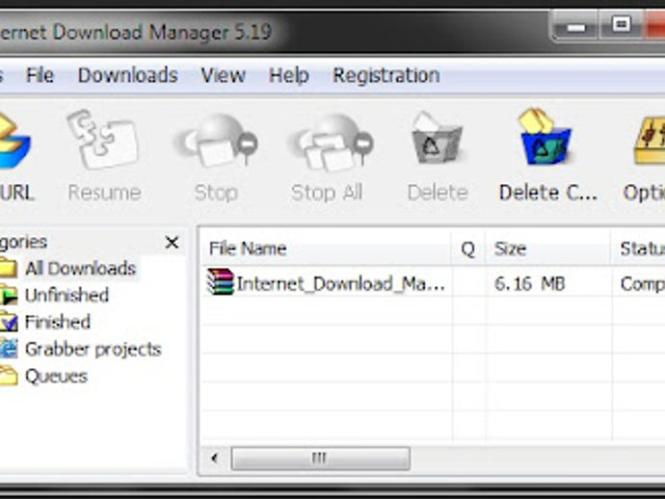Sort by Status column header
This screenshot has height=499, width=665.
638,249
